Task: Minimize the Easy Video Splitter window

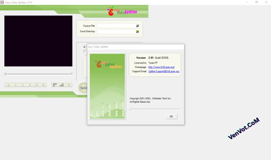Action: [x=247, y=2]
